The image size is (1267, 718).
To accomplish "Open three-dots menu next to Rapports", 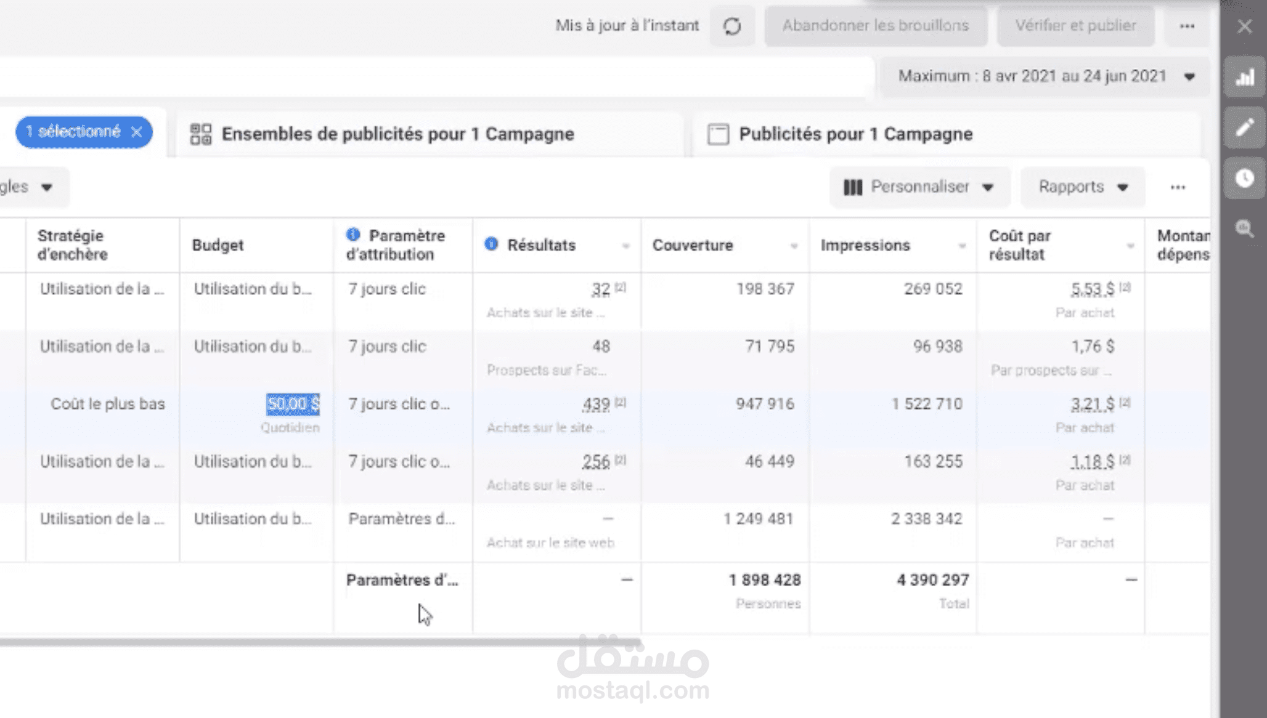I will [1178, 187].
